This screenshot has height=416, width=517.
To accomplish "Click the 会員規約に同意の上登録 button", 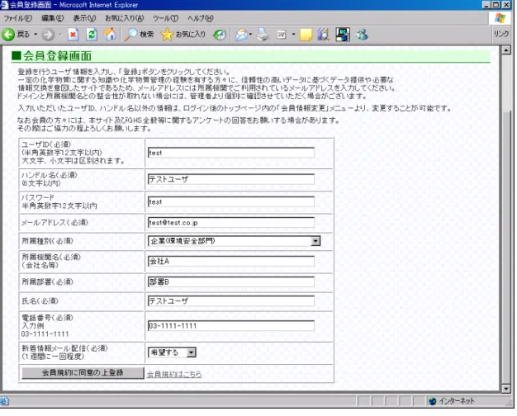I will click(83, 373).
